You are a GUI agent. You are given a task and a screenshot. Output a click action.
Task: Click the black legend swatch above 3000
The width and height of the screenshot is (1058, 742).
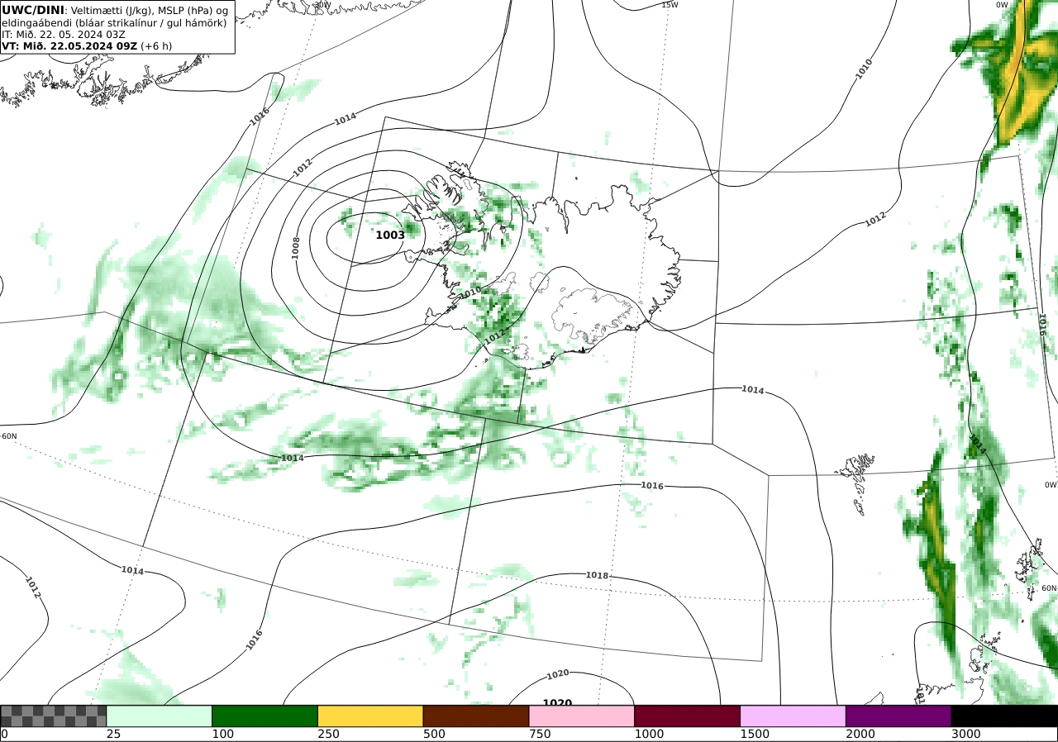[x=1004, y=716]
